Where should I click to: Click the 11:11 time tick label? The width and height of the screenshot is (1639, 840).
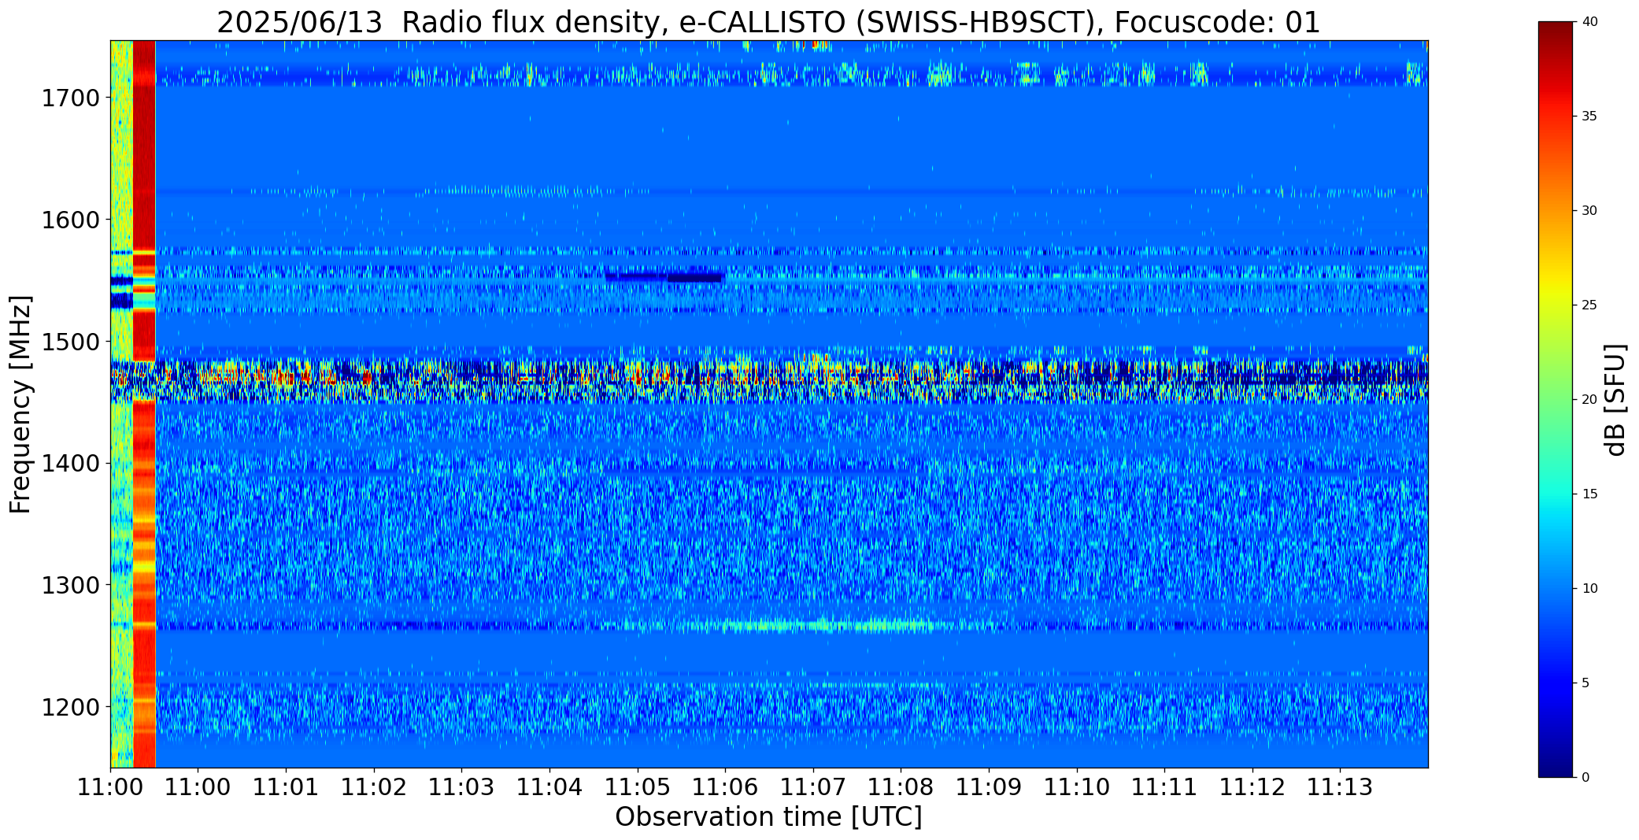point(1164,787)
